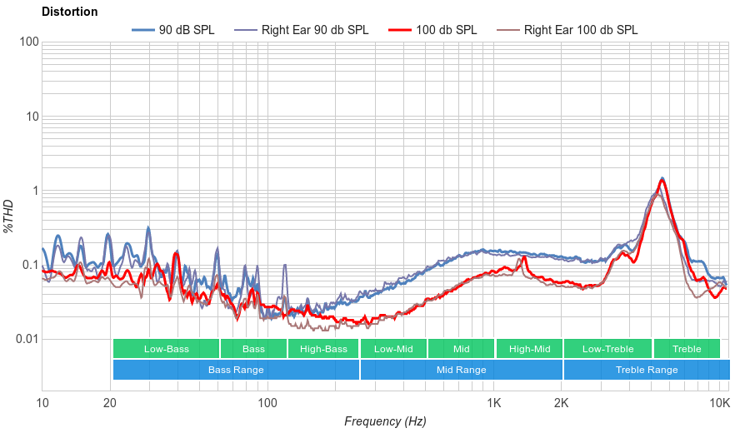This screenshot has width=750, height=433.
Task: Click the Low-Mid green band
Action: pos(393,349)
